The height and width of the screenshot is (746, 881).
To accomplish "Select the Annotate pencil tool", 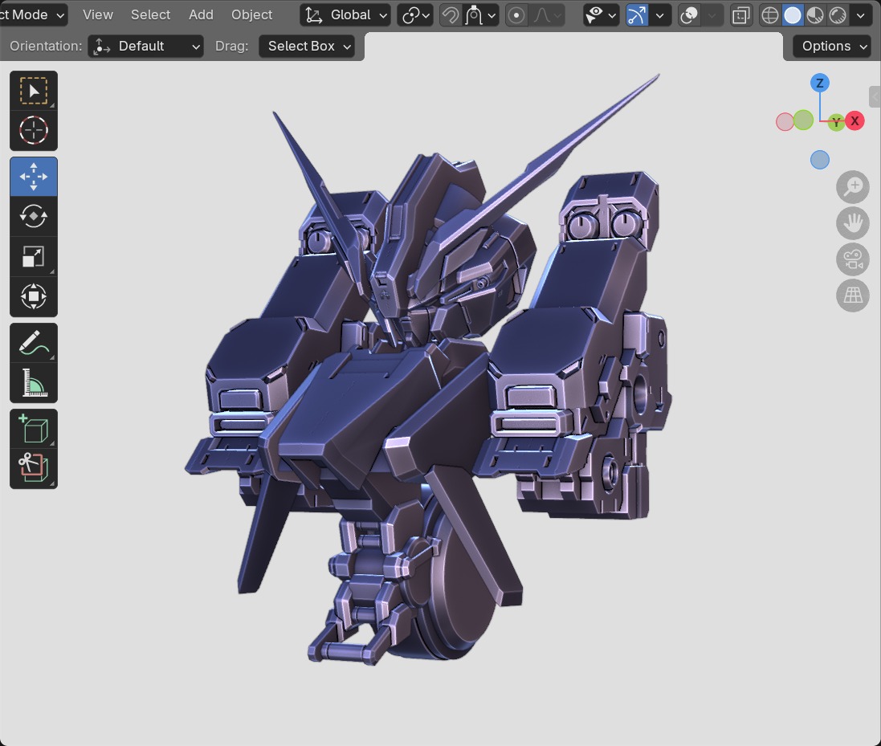I will (x=34, y=343).
